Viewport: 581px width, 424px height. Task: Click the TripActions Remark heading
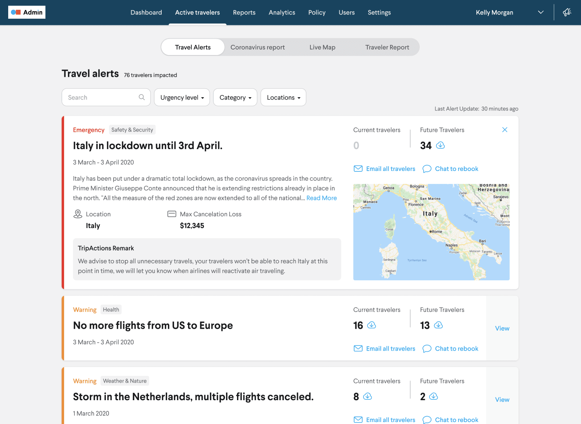click(x=106, y=248)
